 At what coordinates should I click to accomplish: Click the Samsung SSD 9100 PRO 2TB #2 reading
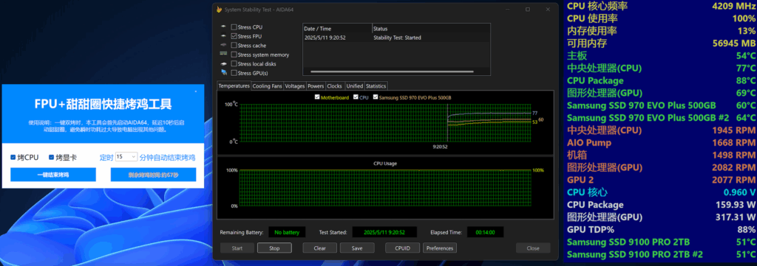point(662,254)
